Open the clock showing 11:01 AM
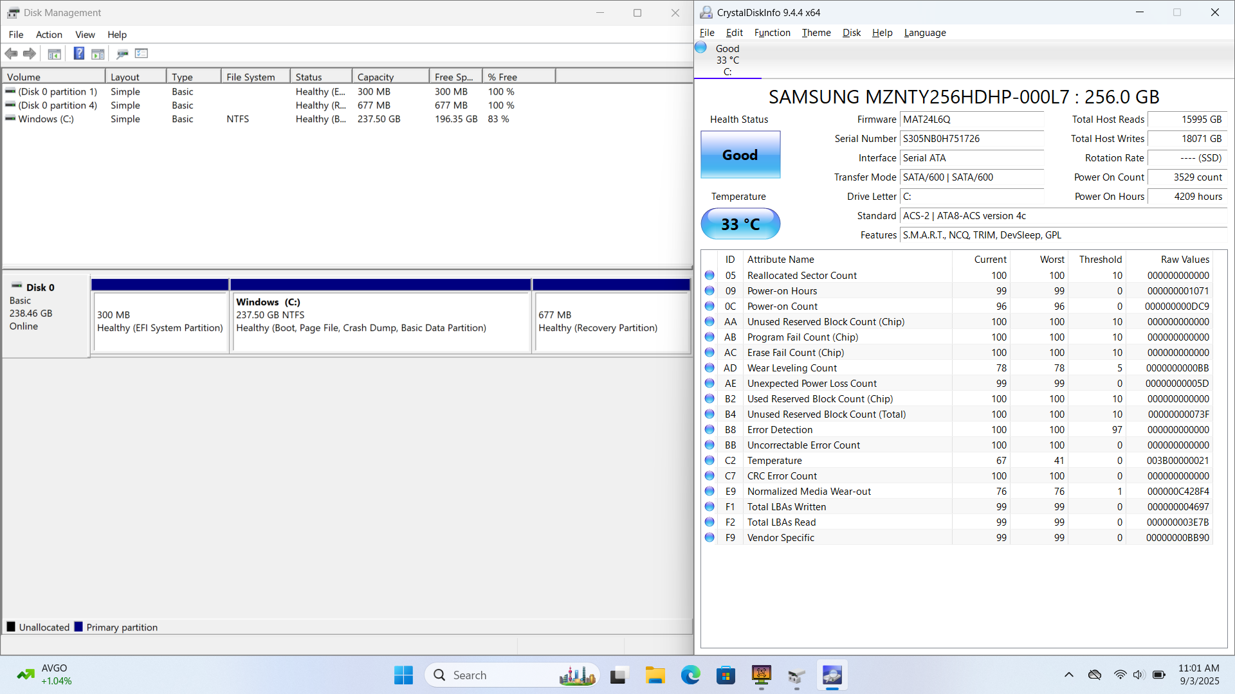The image size is (1235, 694). click(1198, 675)
